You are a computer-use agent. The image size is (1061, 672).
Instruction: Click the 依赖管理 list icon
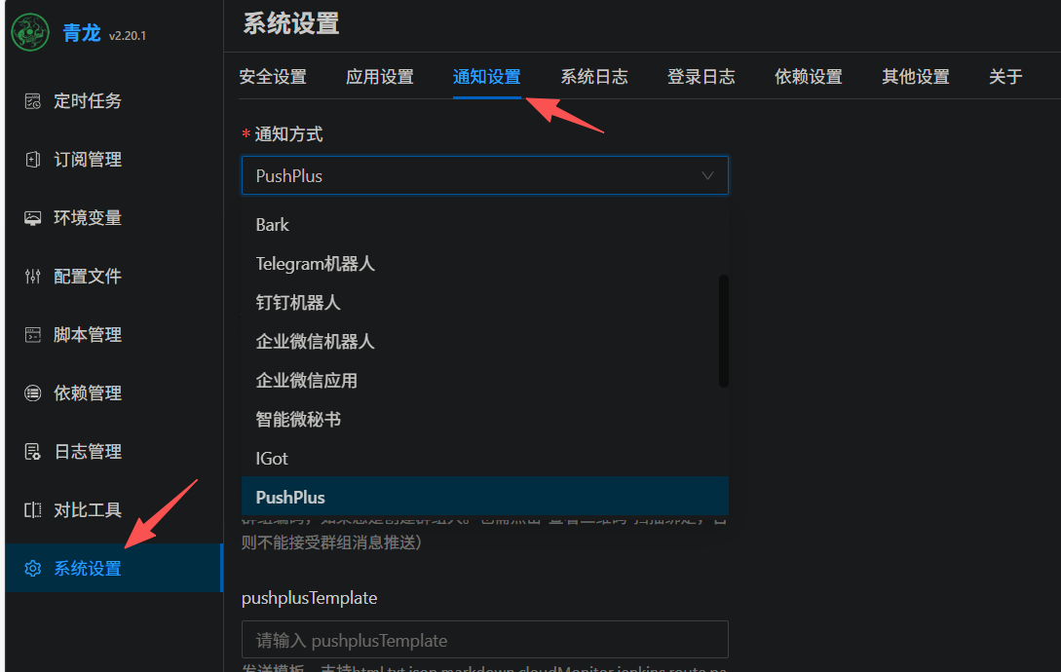coord(32,393)
